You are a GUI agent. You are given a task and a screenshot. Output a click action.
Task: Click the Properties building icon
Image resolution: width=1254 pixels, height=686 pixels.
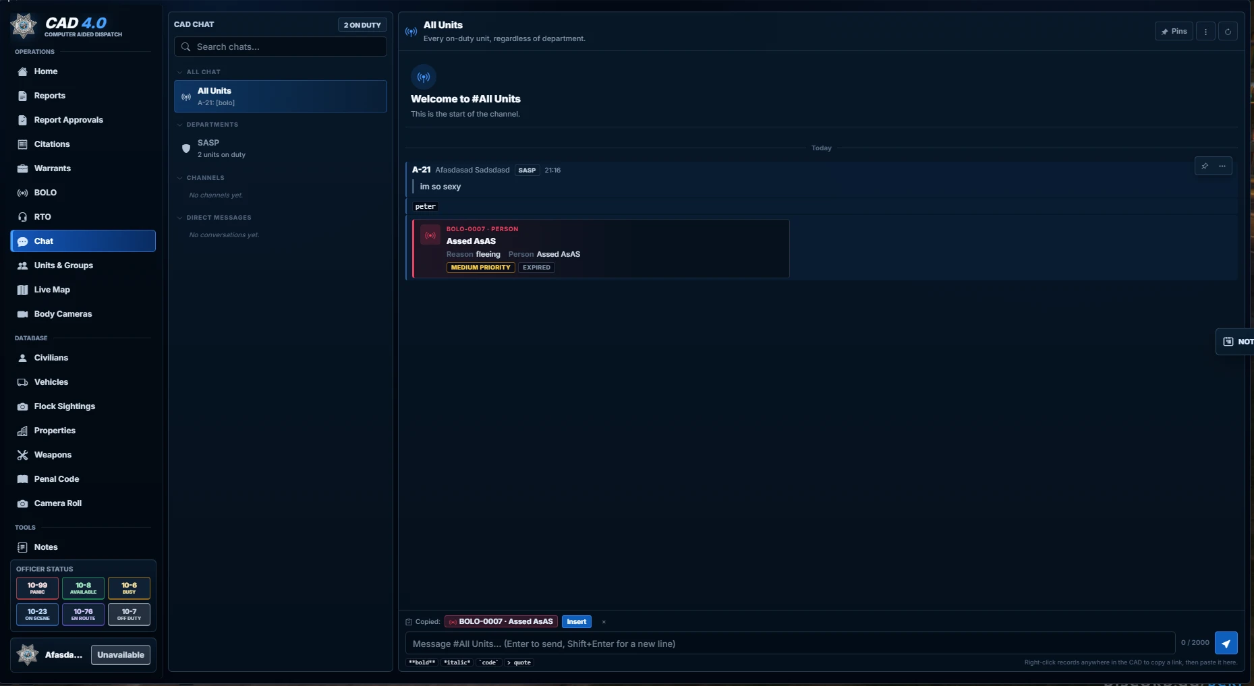(x=22, y=431)
